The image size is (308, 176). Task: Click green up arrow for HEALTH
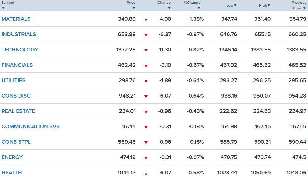pyautogui.click(x=146, y=174)
